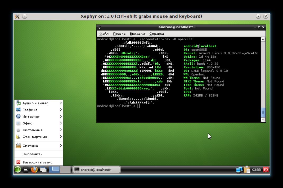Click the Kernel: armv7l Linux line
The width and height of the screenshot is (283, 188).
coord(221,53)
